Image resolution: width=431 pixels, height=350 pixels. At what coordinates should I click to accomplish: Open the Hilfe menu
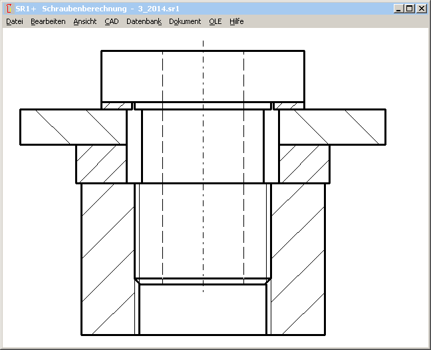237,21
